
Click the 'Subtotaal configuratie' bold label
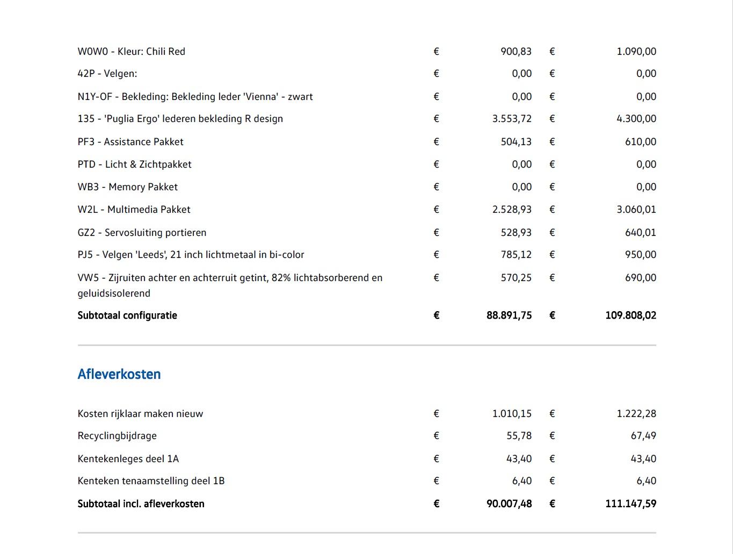[x=127, y=315]
